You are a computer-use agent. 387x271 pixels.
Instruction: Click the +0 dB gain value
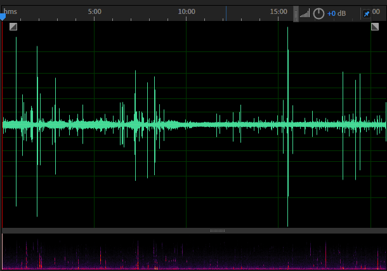tap(336, 13)
